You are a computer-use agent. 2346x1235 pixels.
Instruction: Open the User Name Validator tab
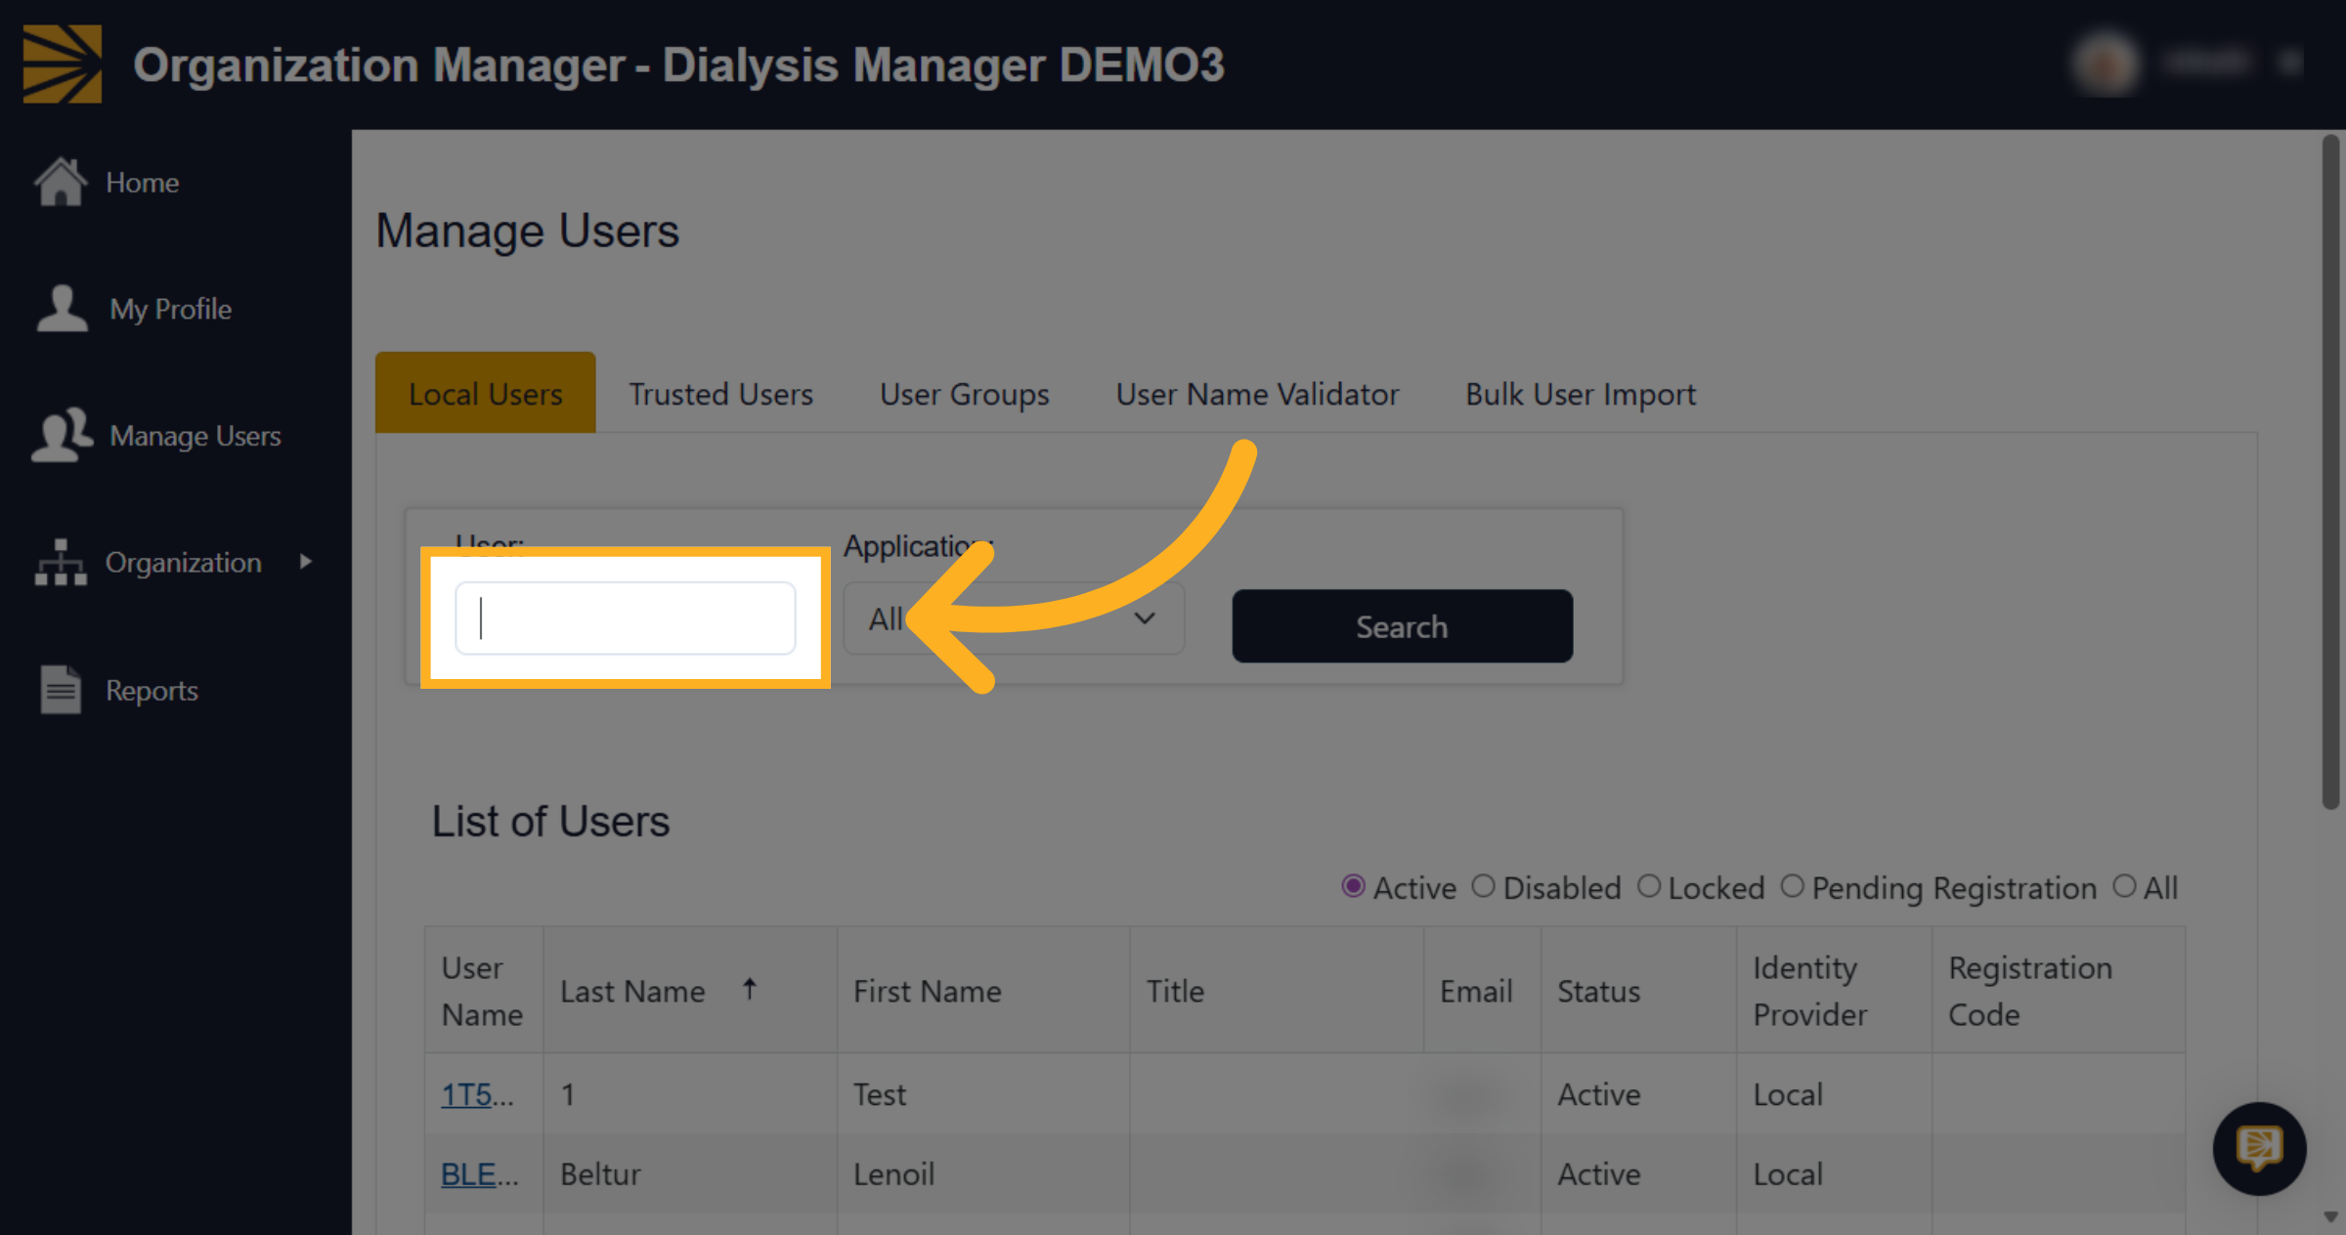1257,393
